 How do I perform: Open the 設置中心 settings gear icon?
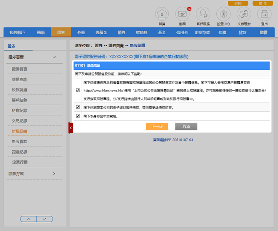coord(223,14)
